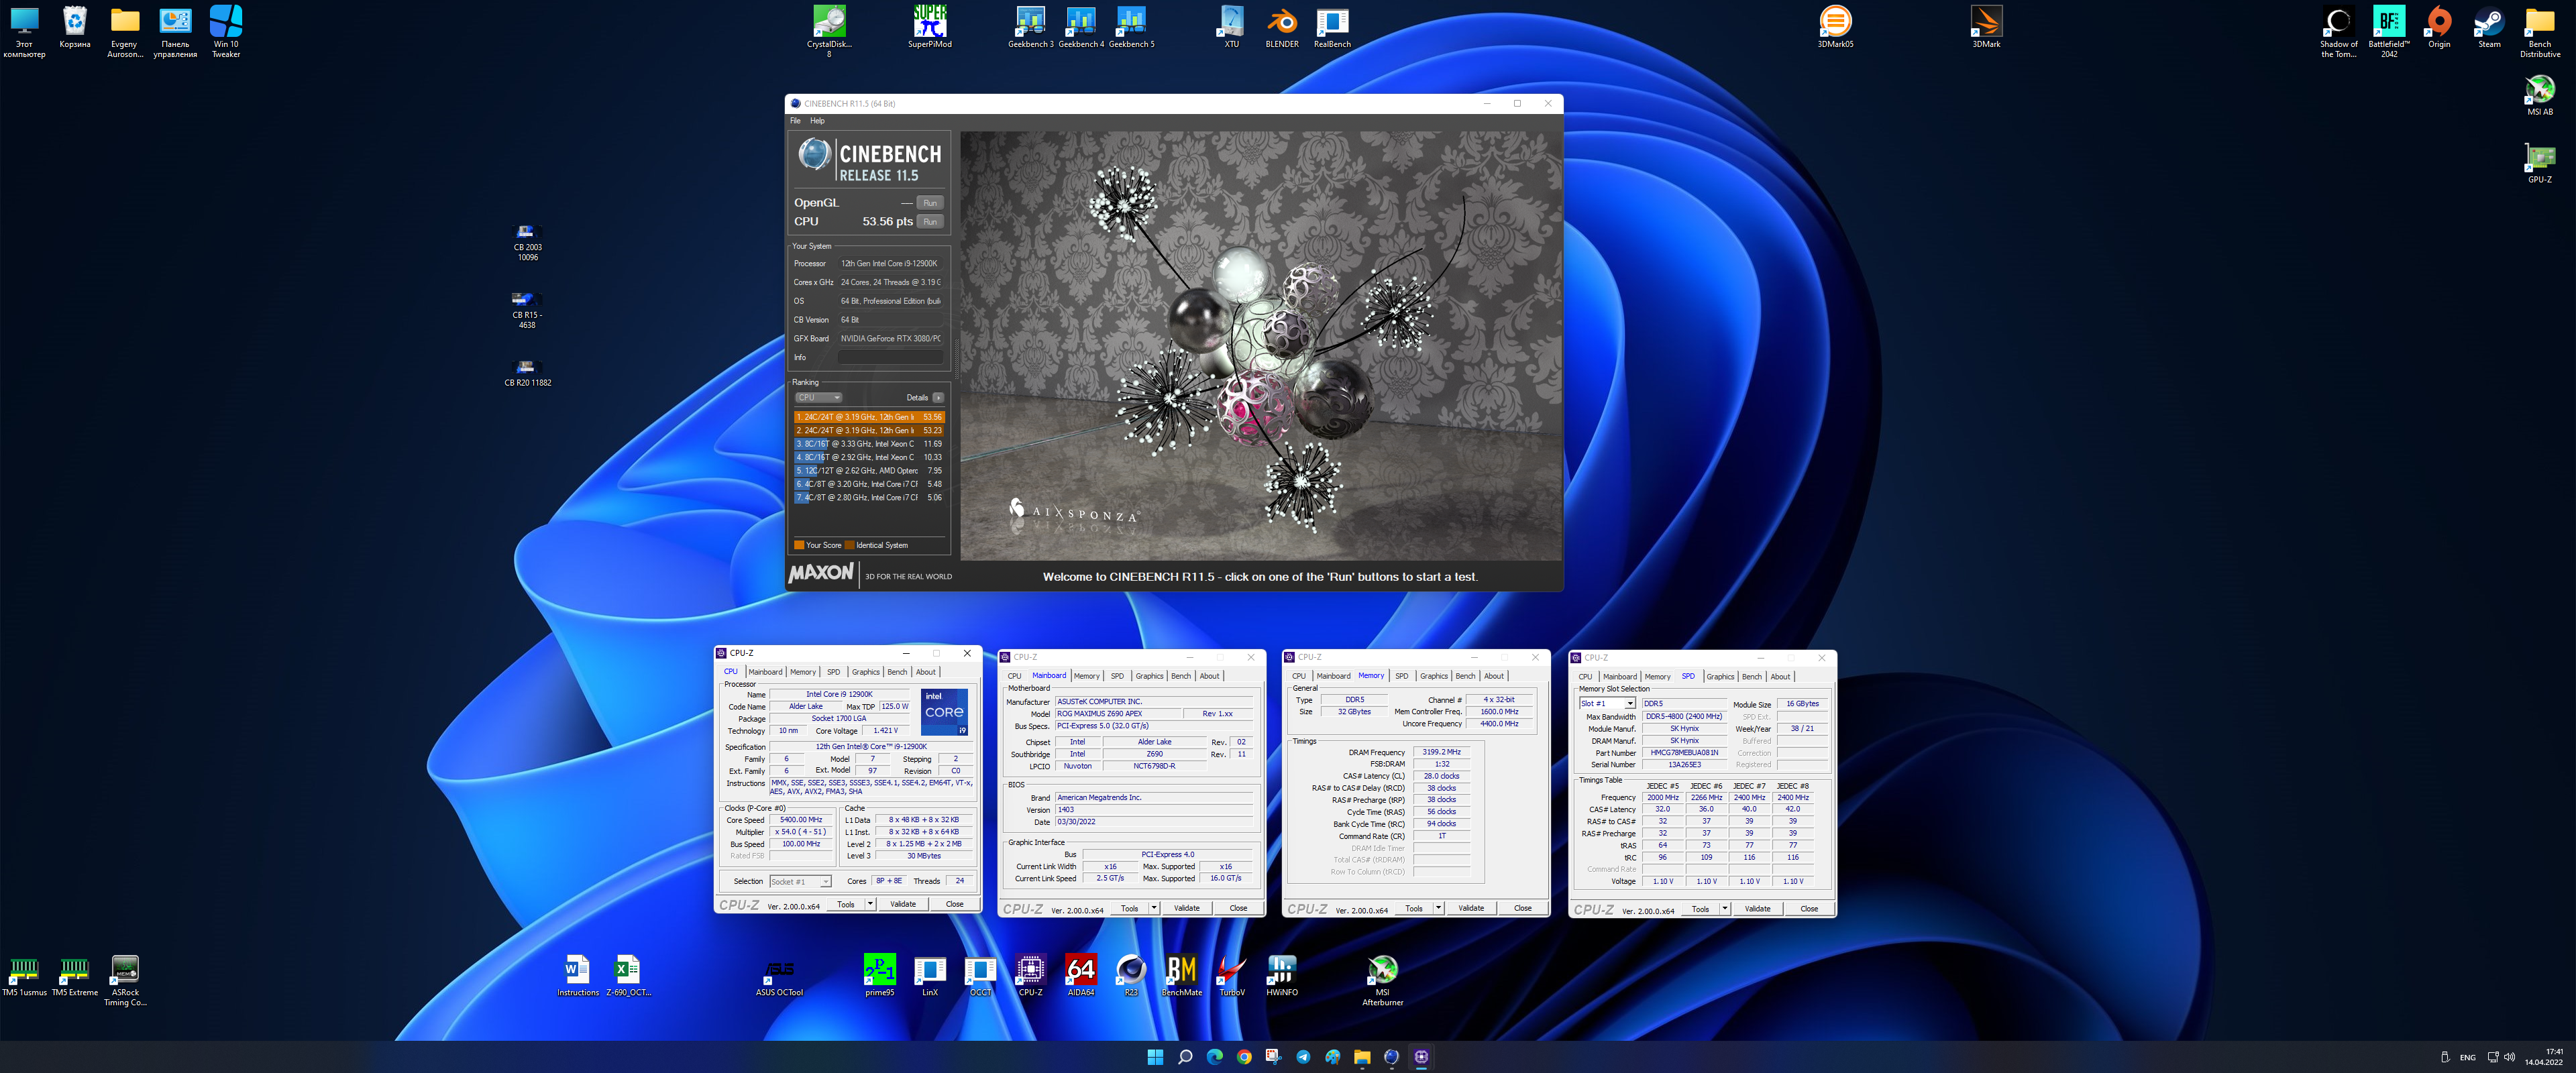Select ranking row 5 AMD Opteron 7.95
The height and width of the screenshot is (1073, 2576).
point(869,471)
